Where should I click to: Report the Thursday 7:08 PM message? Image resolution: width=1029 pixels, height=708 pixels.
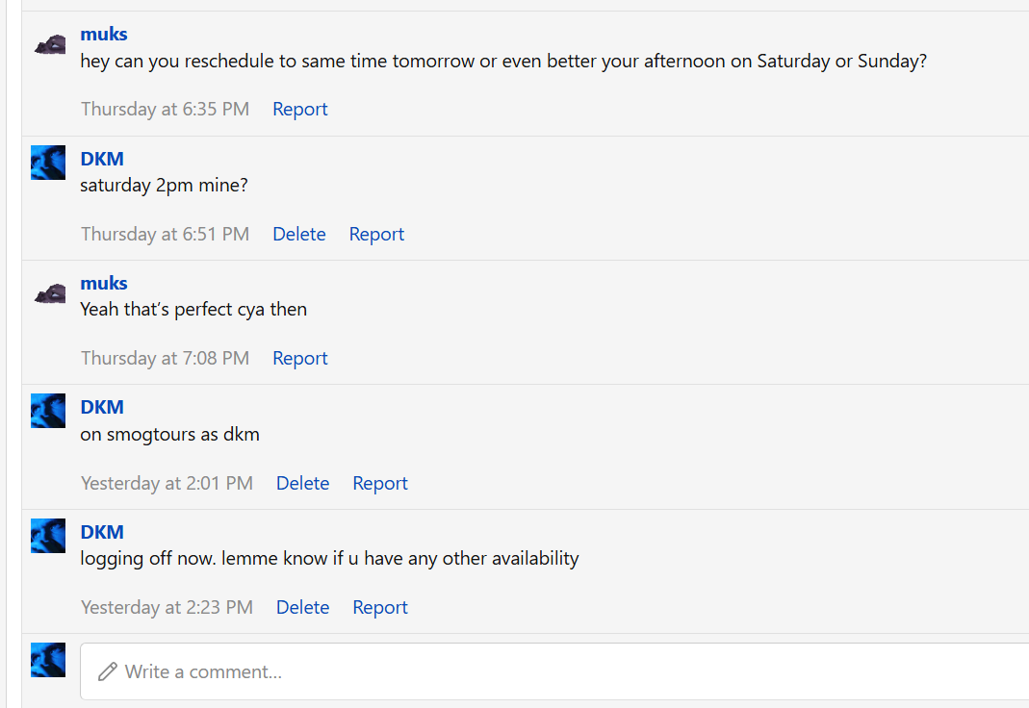click(300, 358)
